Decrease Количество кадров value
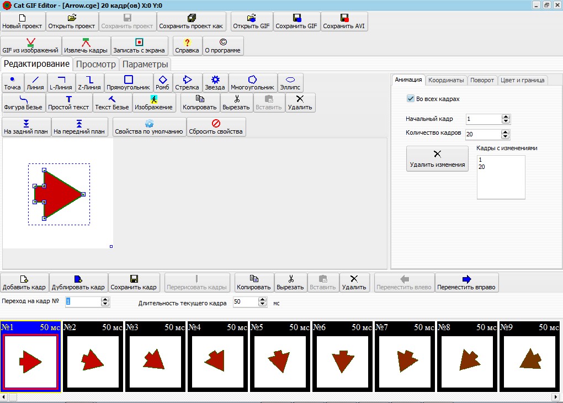Image resolution: width=563 pixels, height=403 pixels. (506, 136)
